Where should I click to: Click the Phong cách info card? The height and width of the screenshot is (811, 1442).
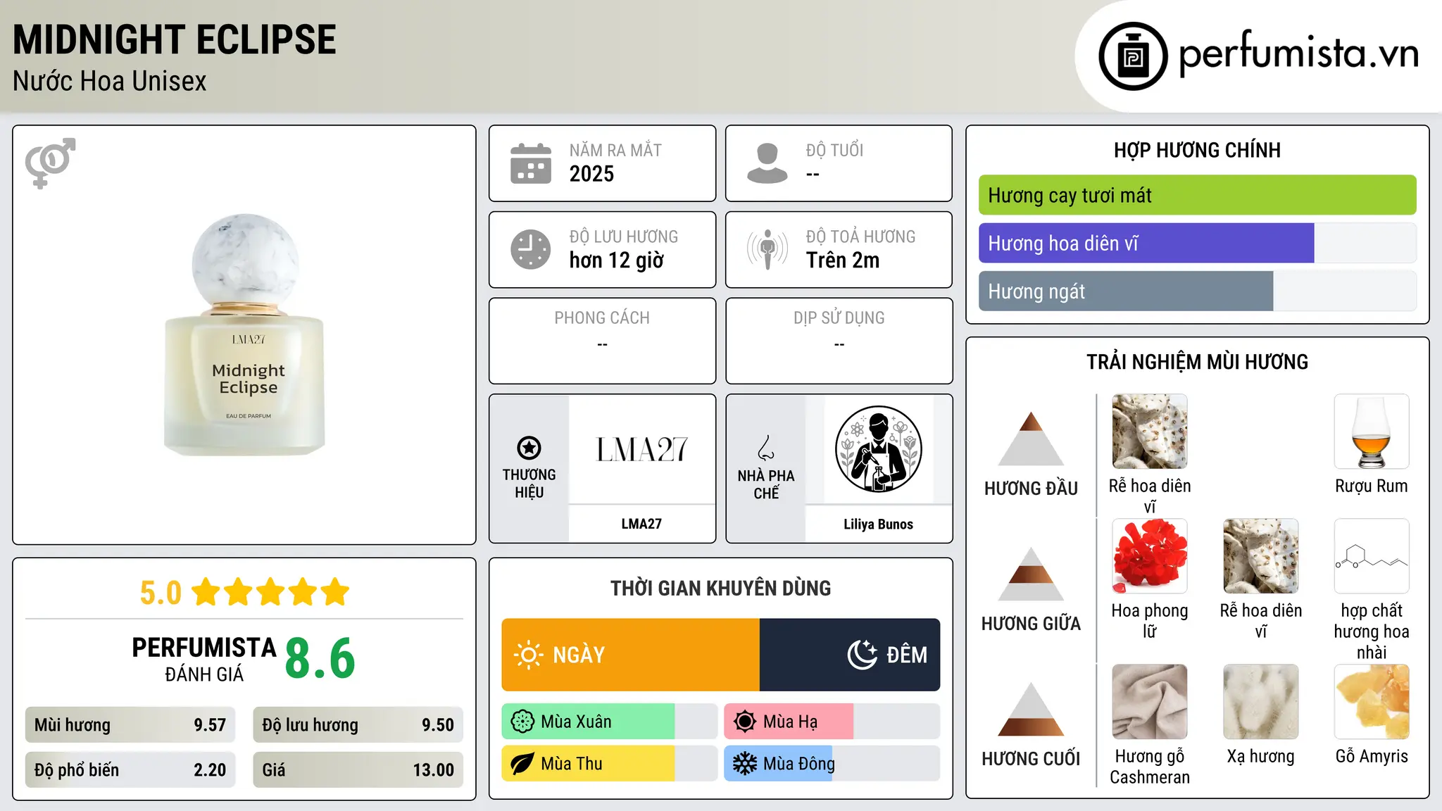point(602,341)
